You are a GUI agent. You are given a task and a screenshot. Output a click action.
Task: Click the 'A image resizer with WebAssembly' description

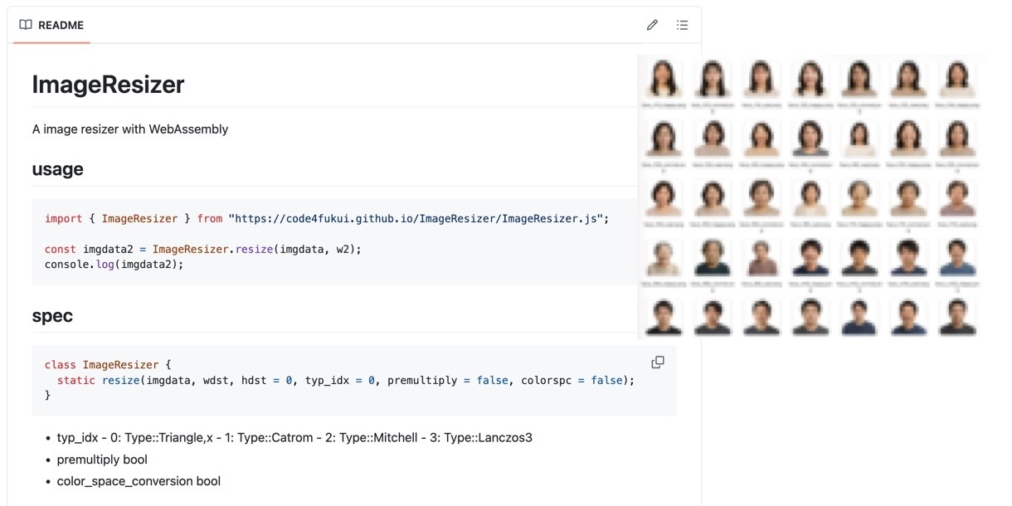click(x=130, y=129)
